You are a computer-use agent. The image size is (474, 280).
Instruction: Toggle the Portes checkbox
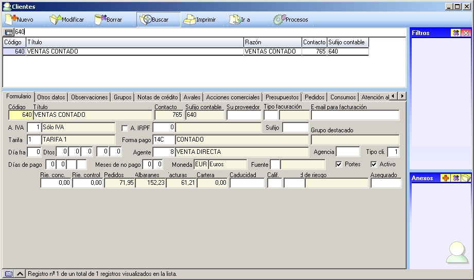[339, 165]
